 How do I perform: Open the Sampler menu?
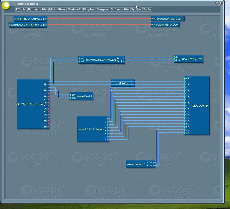[x=103, y=9]
